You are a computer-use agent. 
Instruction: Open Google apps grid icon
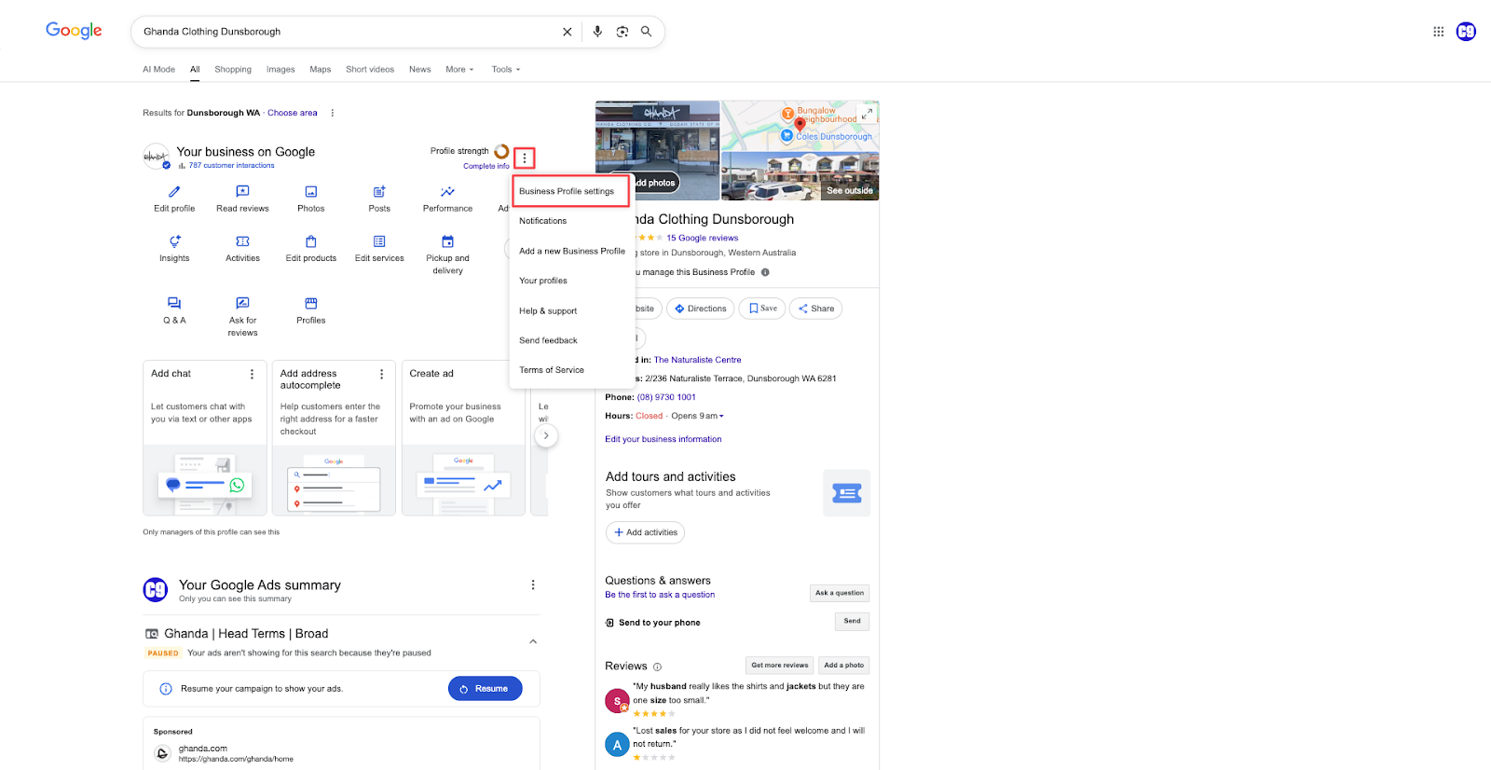point(1438,32)
